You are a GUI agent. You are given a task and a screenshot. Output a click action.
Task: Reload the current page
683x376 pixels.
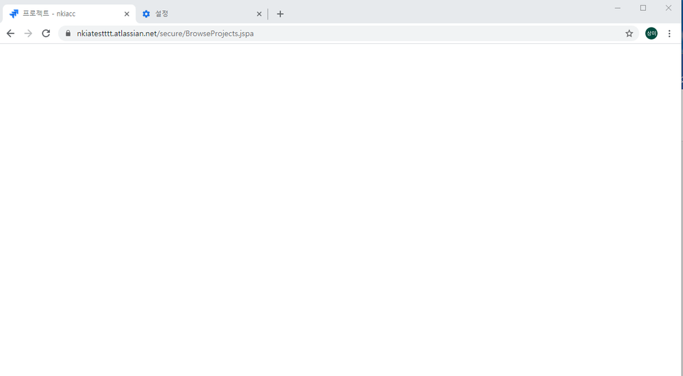(x=46, y=34)
